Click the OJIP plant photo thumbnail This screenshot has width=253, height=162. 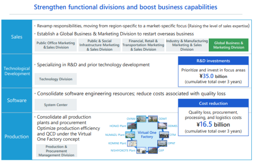click(x=153, y=150)
